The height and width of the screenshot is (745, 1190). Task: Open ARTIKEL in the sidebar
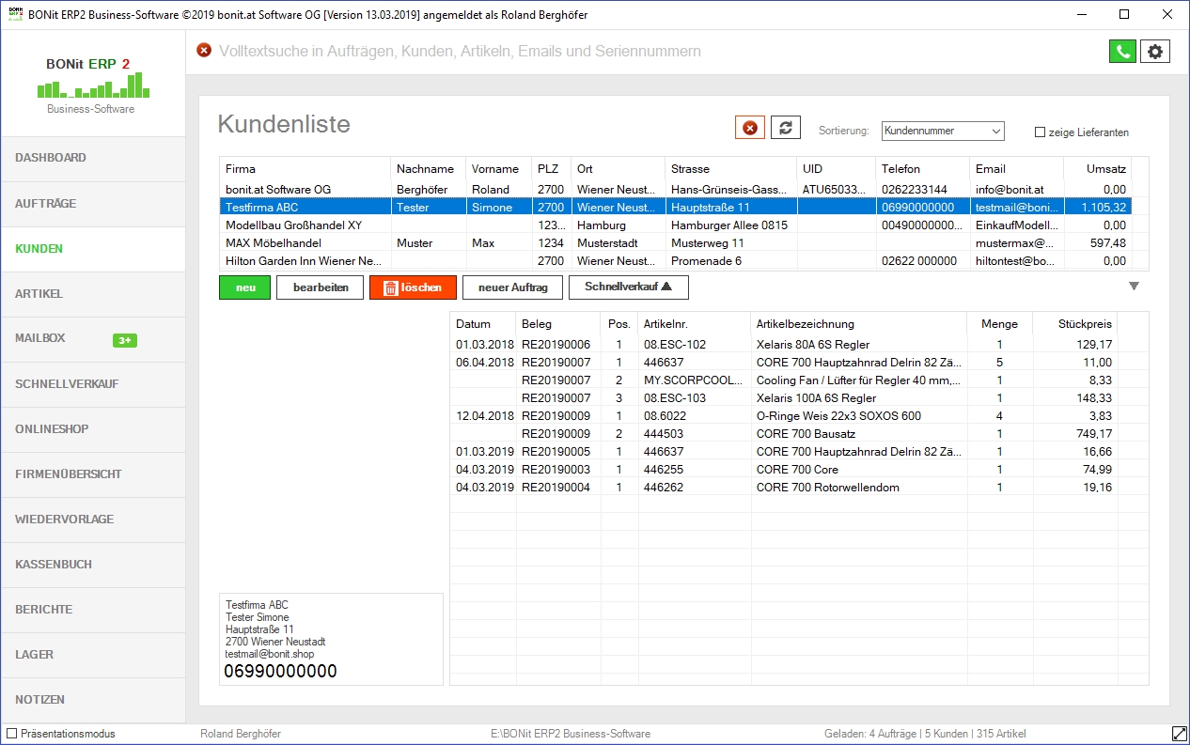[92, 294]
